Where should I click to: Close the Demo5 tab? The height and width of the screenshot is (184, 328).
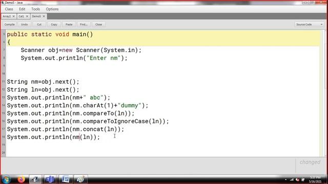click(x=44, y=16)
